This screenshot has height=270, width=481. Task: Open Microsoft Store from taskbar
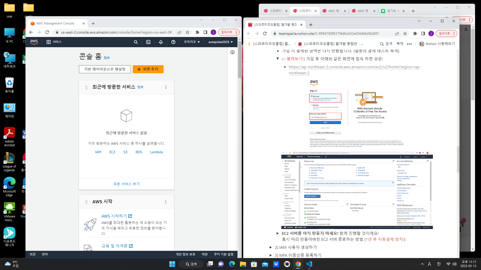click(x=254, y=264)
